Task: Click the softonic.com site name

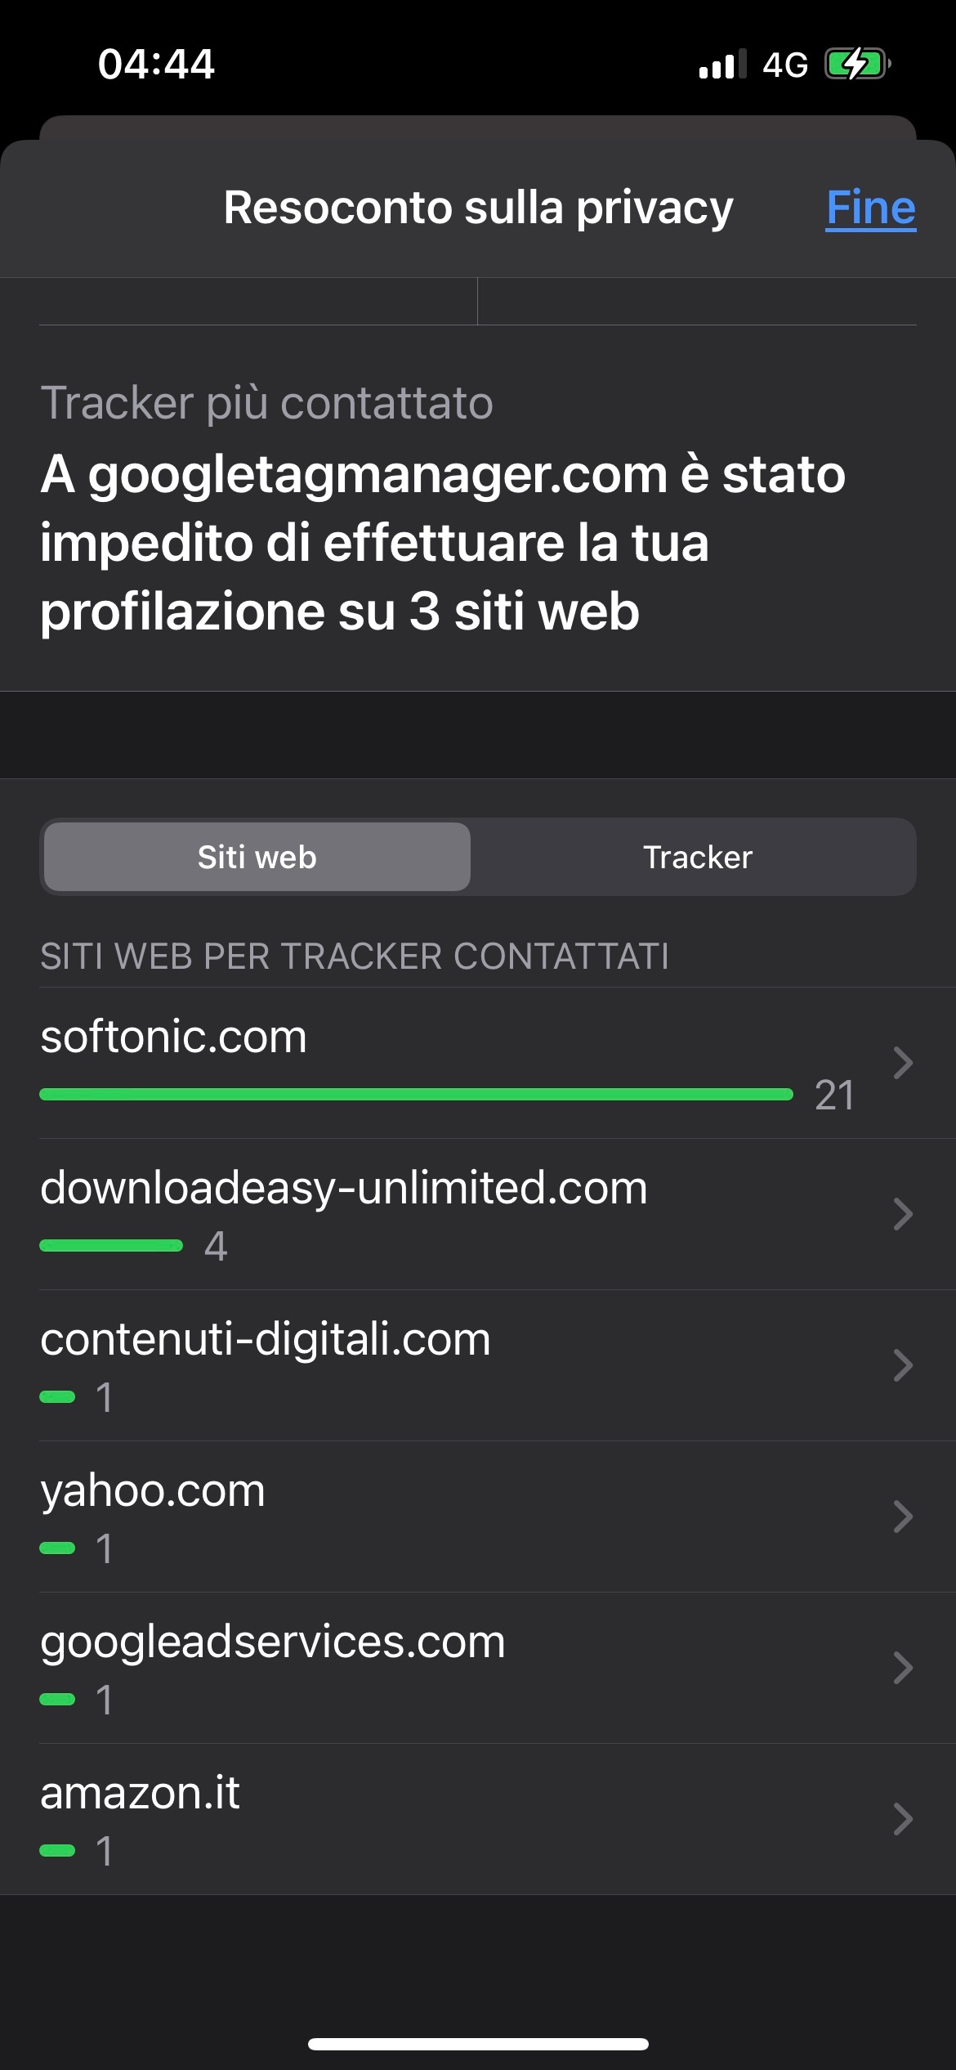Action: tap(173, 1037)
